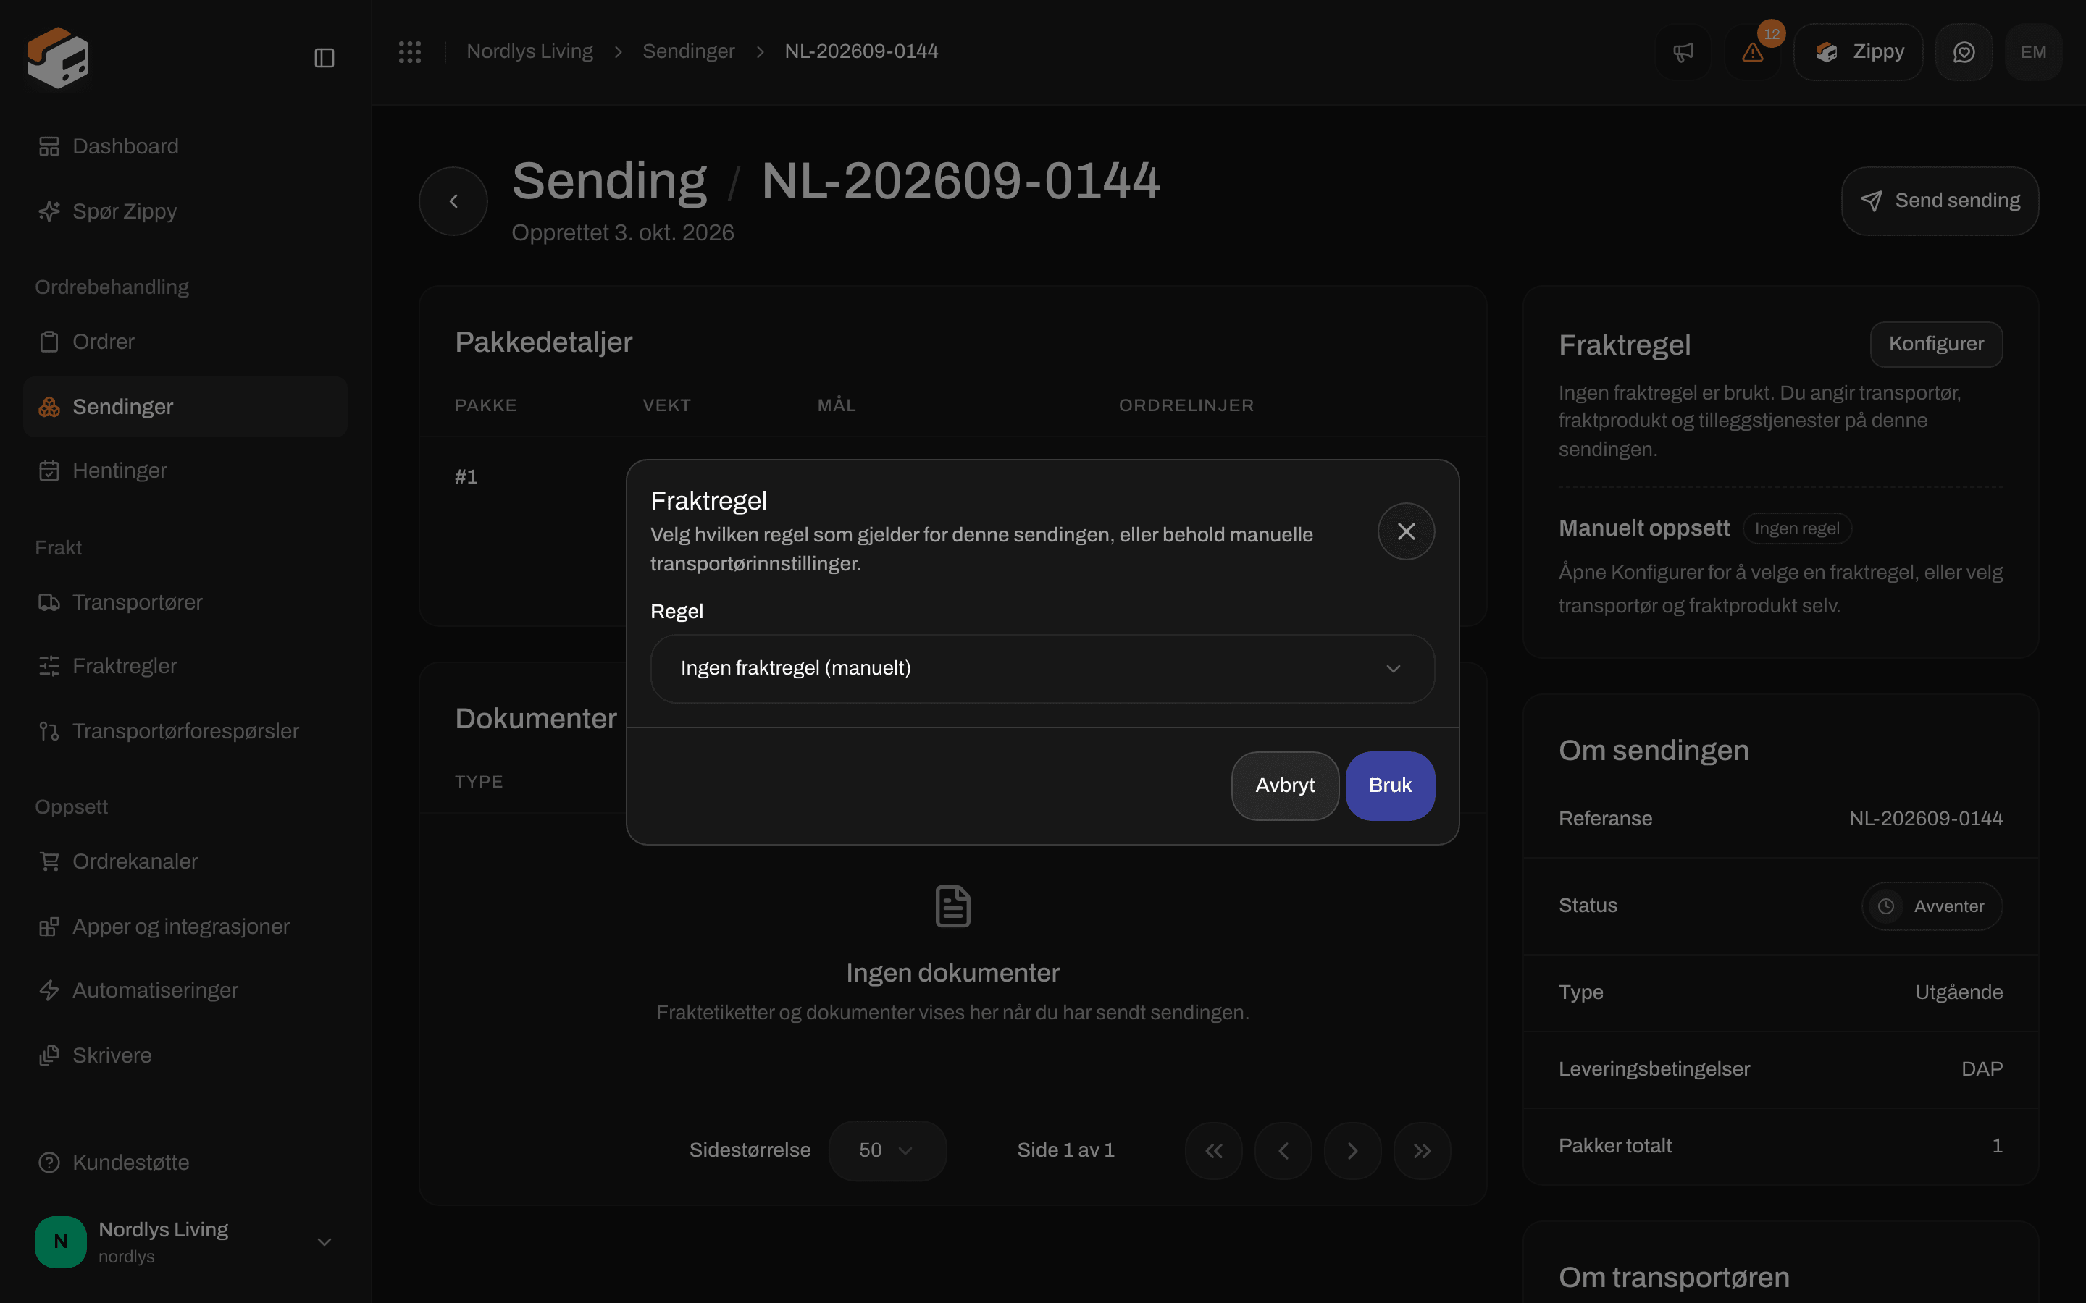Select Sendinger in the sidebar
The height and width of the screenshot is (1303, 2086).
[185, 407]
